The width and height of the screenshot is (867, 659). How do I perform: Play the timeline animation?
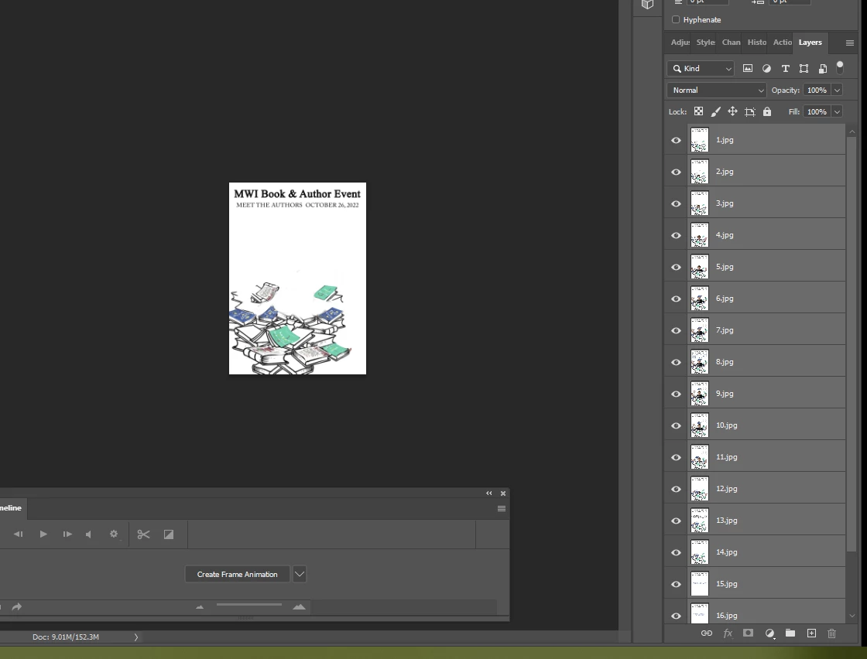[x=43, y=534]
